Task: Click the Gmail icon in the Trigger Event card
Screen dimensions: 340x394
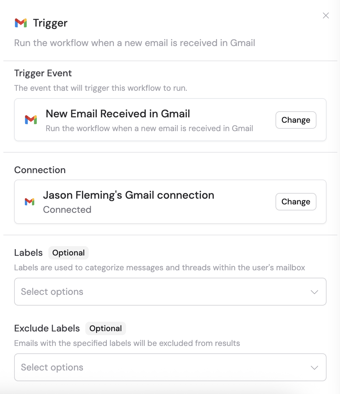Action: click(31, 120)
